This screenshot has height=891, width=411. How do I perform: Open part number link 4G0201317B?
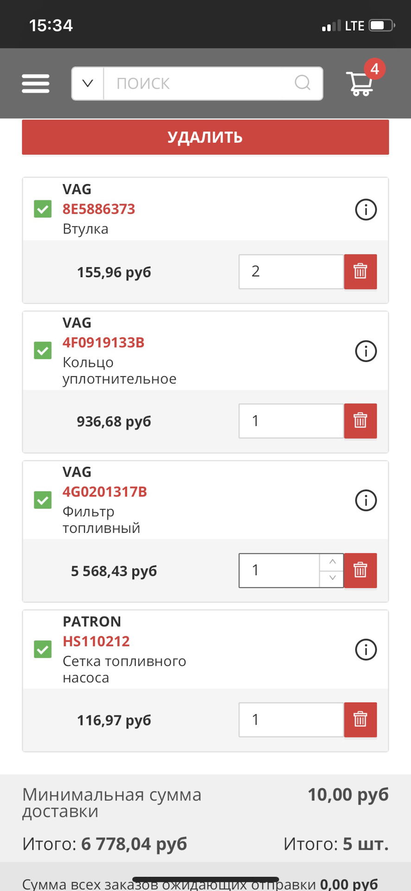(105, 492)
